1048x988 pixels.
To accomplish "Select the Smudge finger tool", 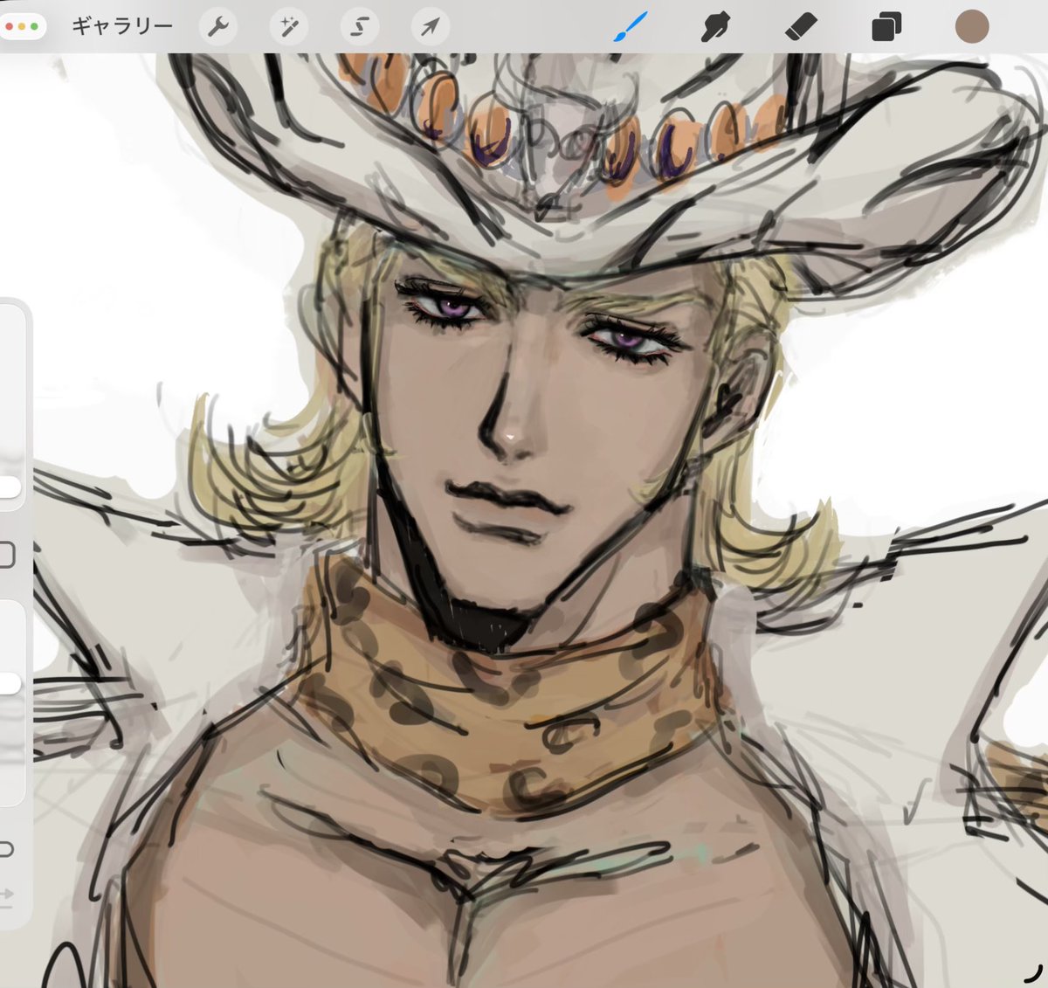I will (715, 26).
